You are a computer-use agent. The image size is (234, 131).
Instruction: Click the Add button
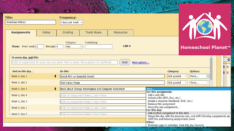pyautogui.click(x=125, y=62)
